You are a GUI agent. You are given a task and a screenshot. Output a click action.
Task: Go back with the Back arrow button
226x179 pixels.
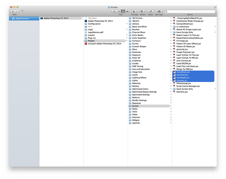(12, 11)
